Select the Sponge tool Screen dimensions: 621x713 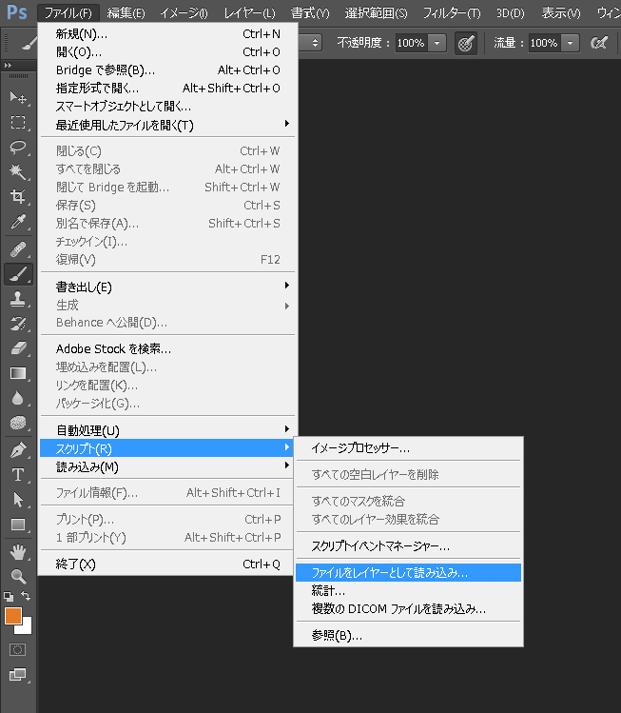click(18, 423)
